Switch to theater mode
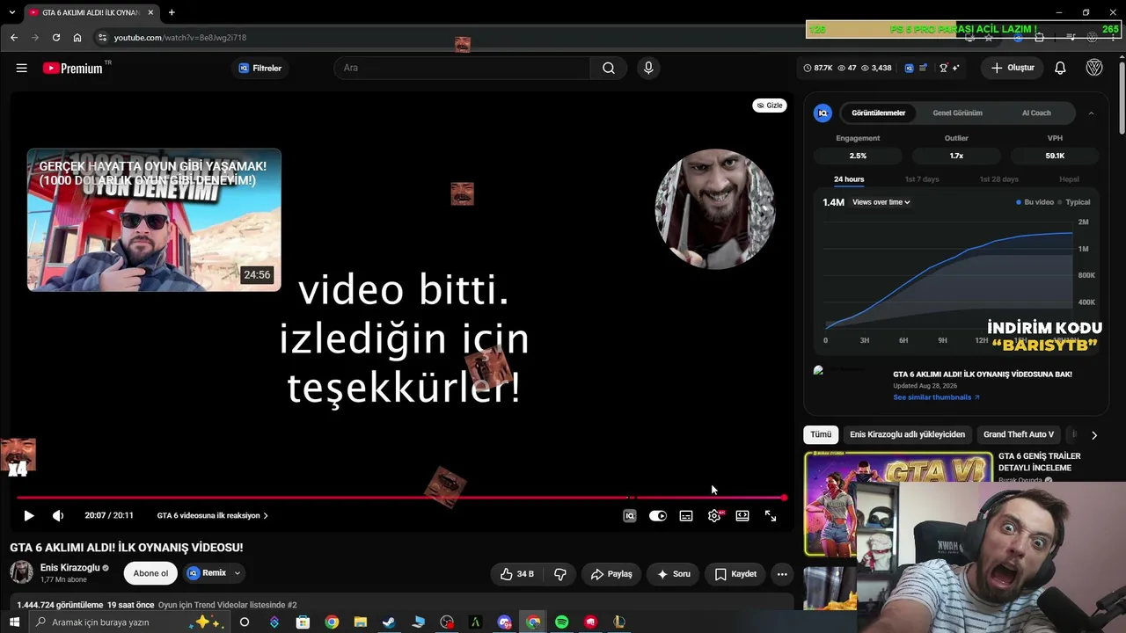This screenshot has height=633, width=1126. click(x=742, y=516)
